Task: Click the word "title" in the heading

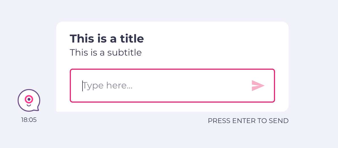Action: click(132, 39)
